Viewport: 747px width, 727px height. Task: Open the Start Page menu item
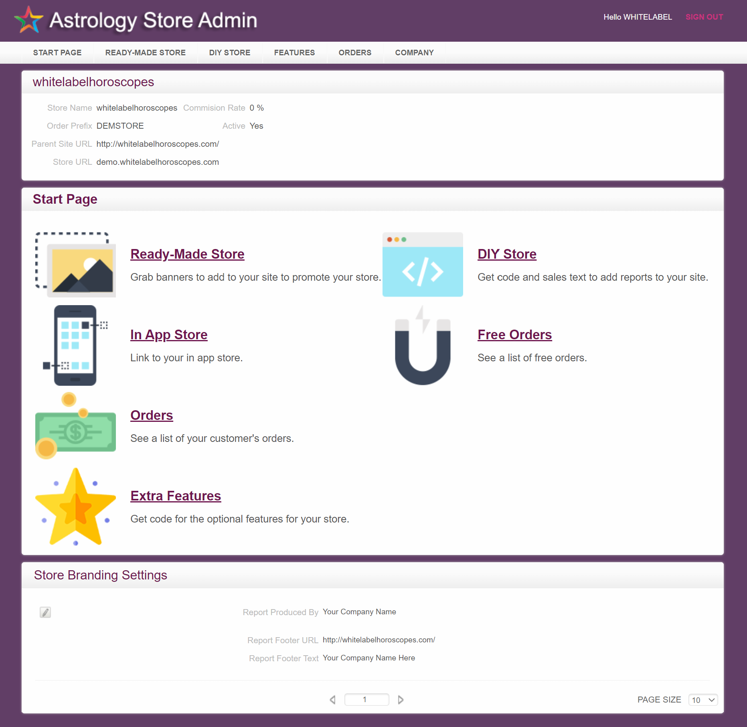click(x=57, y=53)
